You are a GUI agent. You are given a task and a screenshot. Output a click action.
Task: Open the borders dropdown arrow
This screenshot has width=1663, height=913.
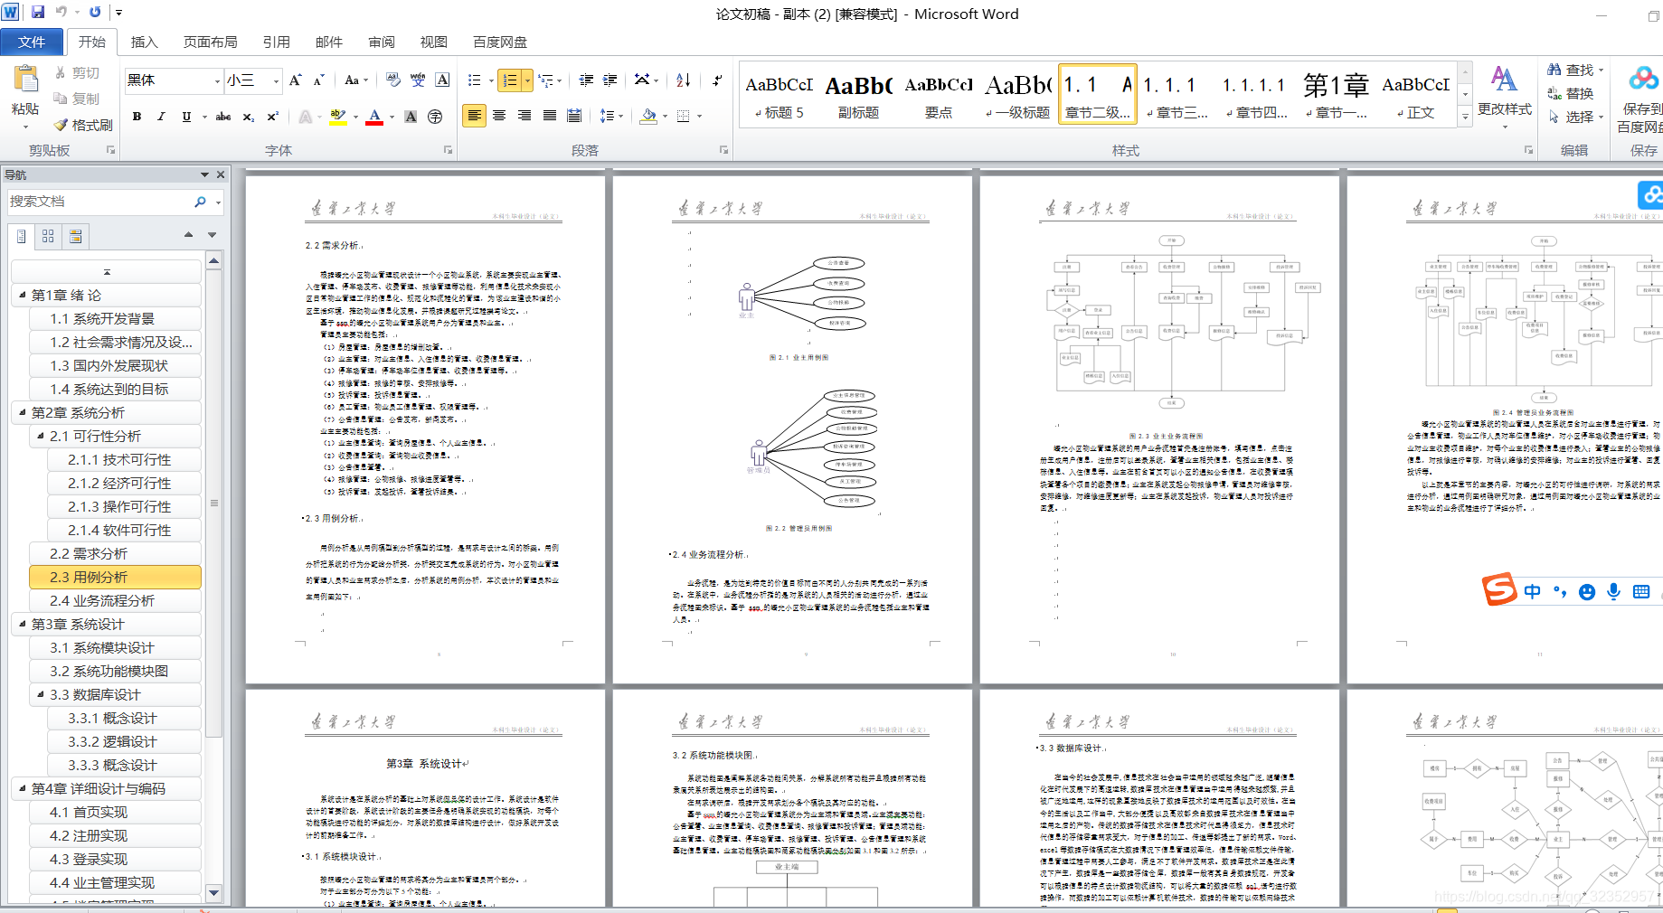click(699, 116)
